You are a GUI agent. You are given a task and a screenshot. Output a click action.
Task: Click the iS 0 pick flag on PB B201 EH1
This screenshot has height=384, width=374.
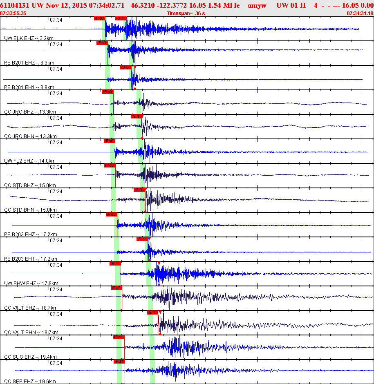coord(126,67)
